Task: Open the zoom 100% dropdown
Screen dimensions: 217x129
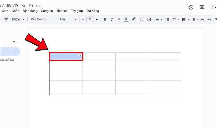Action: [x=18, y=19]
